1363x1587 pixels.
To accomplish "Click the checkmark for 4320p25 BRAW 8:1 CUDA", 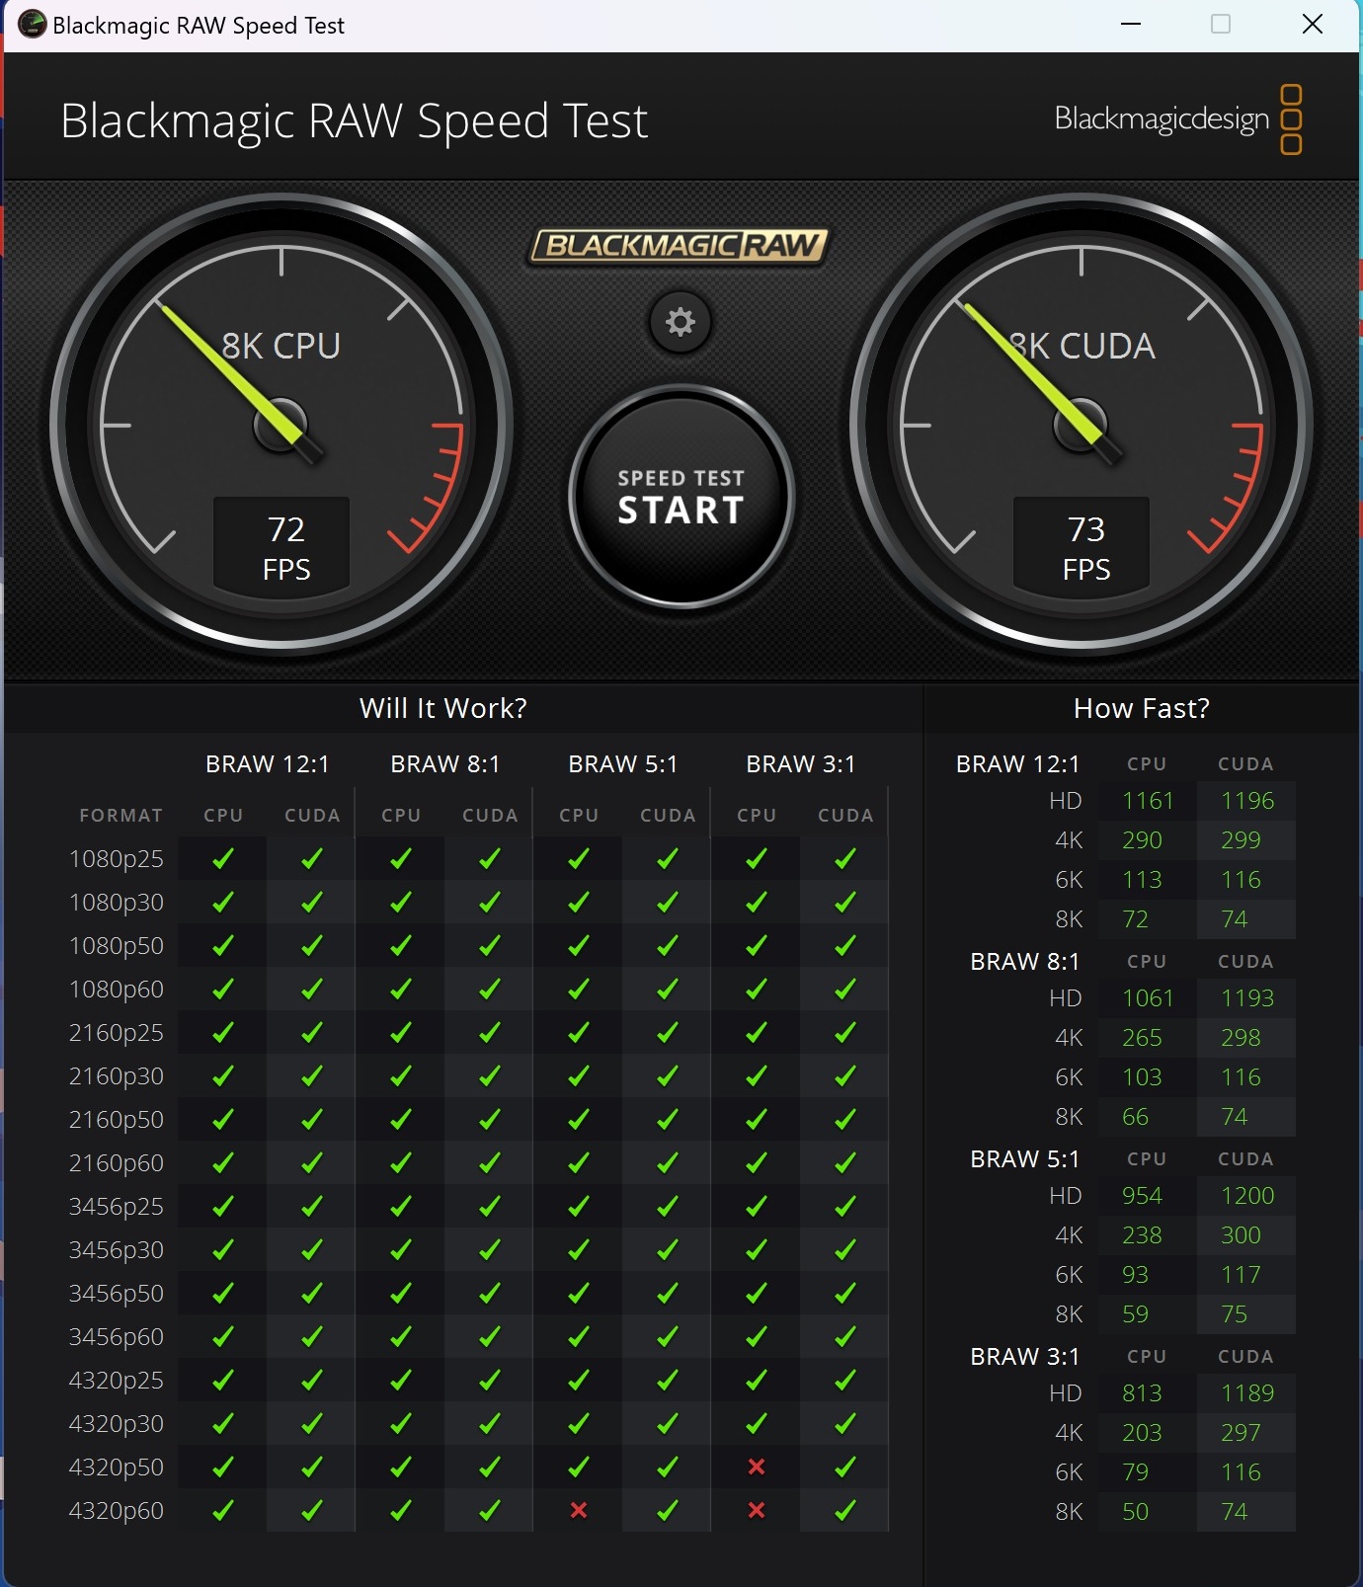I will point(490,1380).
